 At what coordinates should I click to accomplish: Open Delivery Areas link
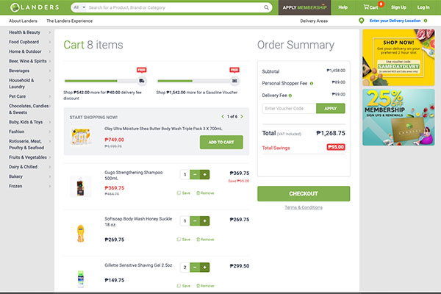(314, 21)
